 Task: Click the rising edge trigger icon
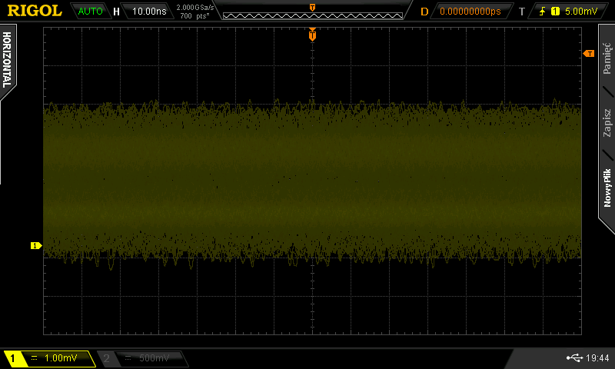point(543,11)
